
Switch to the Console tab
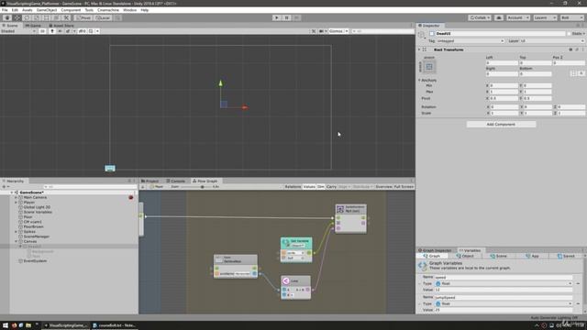[x=175, y=181]
